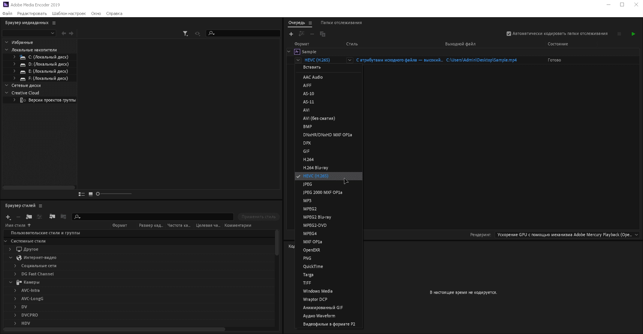Select the Очередь tab
Viewport: 643px width, 334px height.
click(296, 23)
